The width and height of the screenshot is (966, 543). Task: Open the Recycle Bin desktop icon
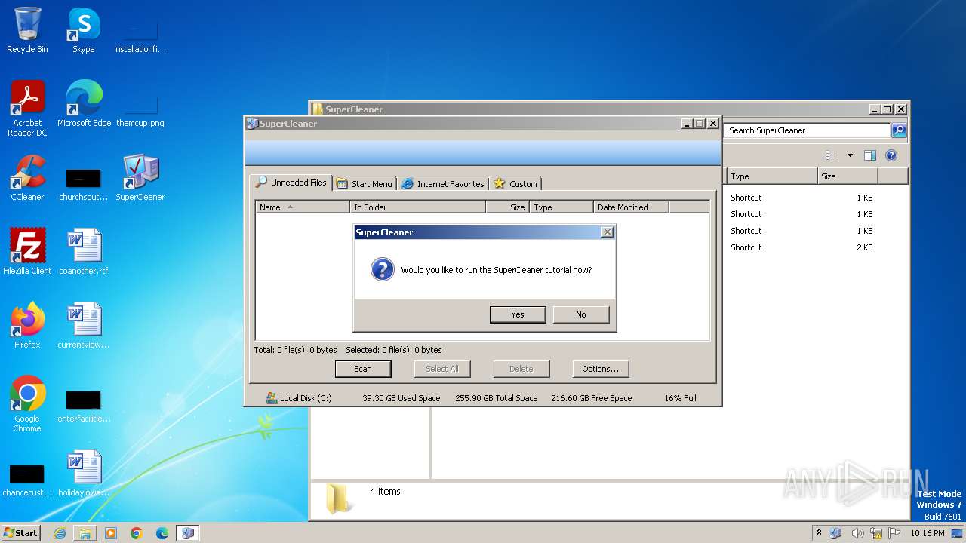tap(27, 30)
